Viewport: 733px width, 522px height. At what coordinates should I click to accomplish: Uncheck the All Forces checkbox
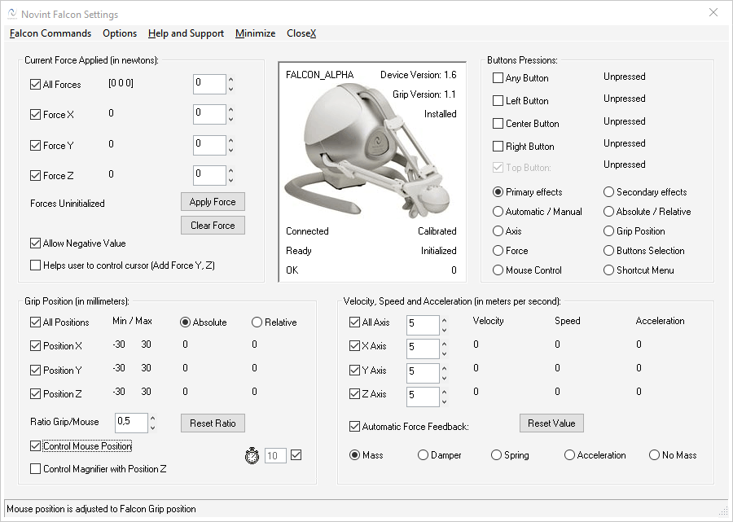click(x=34, y=84)
